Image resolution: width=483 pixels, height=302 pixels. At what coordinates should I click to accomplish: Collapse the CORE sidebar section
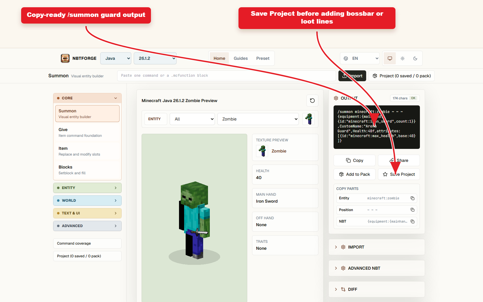[x=87, y=98]
